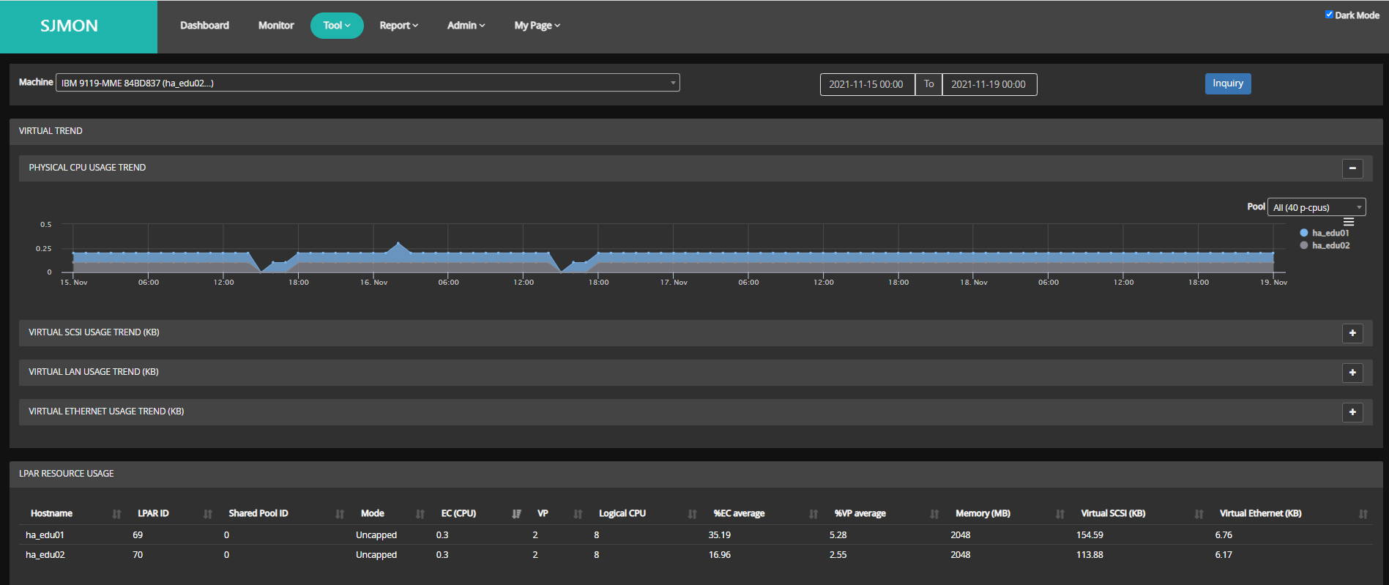
Task: Click the start date field 2021-11-15
Action: tap(866, 84)
